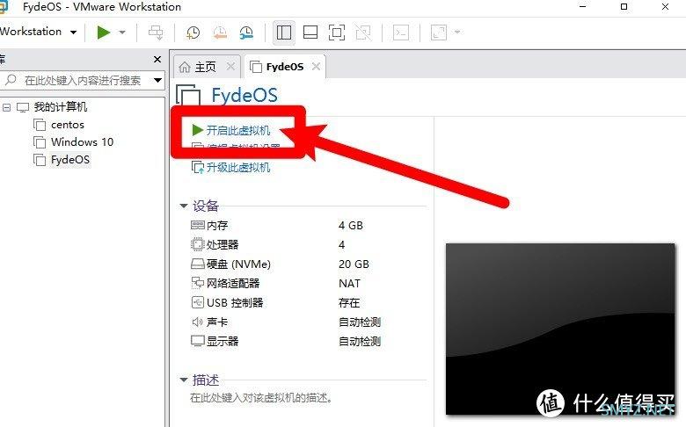Click the Unity mode toolbar icon
The image size is (686, 427).
click(363, 33)
